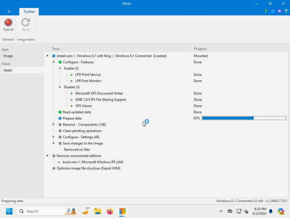290x218 pixels.
Task: Click Windows 8.1 Connected U3 x64 status text
Action: [252, 201]
